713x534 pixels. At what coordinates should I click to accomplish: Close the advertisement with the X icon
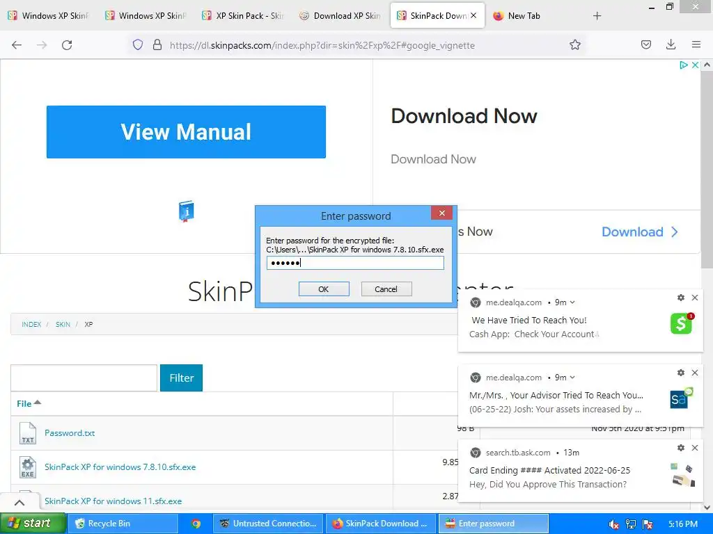click(x=695, y=65)
